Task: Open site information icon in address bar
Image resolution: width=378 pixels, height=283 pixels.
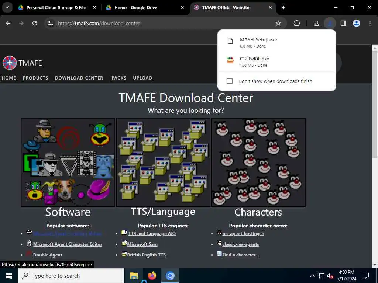Action: pyautogui.click(x=51, y=23)
